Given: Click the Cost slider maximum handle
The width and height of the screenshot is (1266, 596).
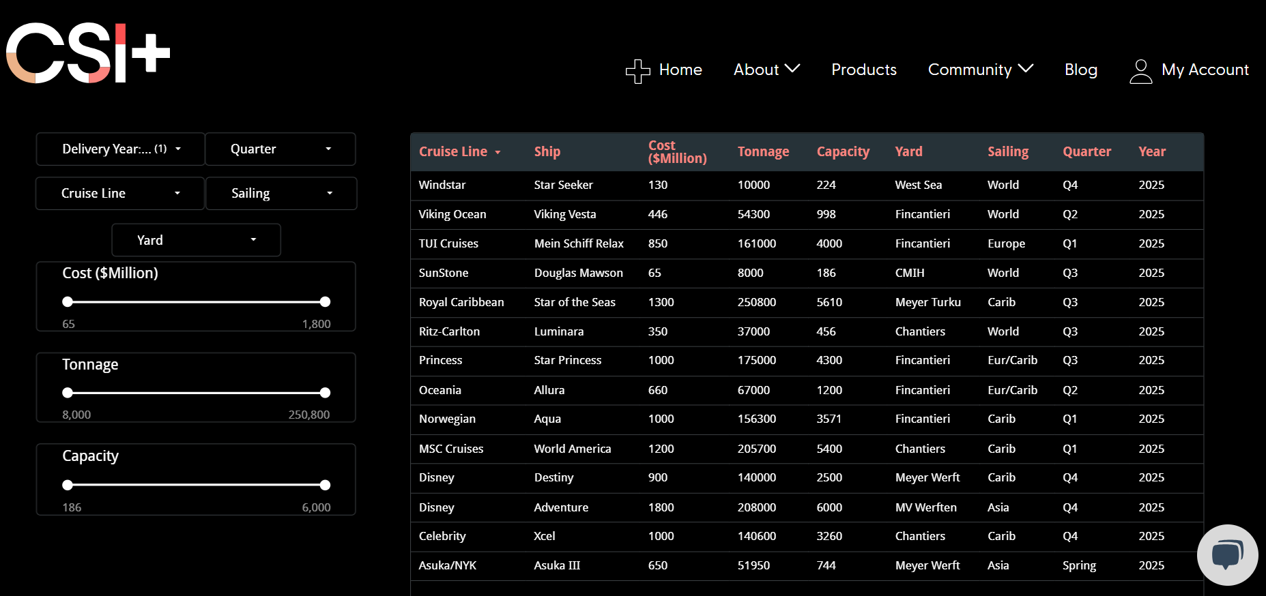Looking at the screenshot, I should click(325, 302).
